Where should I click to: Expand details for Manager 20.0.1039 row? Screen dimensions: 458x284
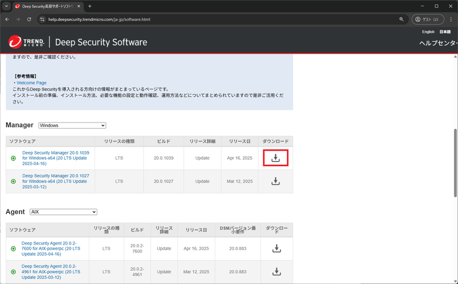(x=13, y=158)
